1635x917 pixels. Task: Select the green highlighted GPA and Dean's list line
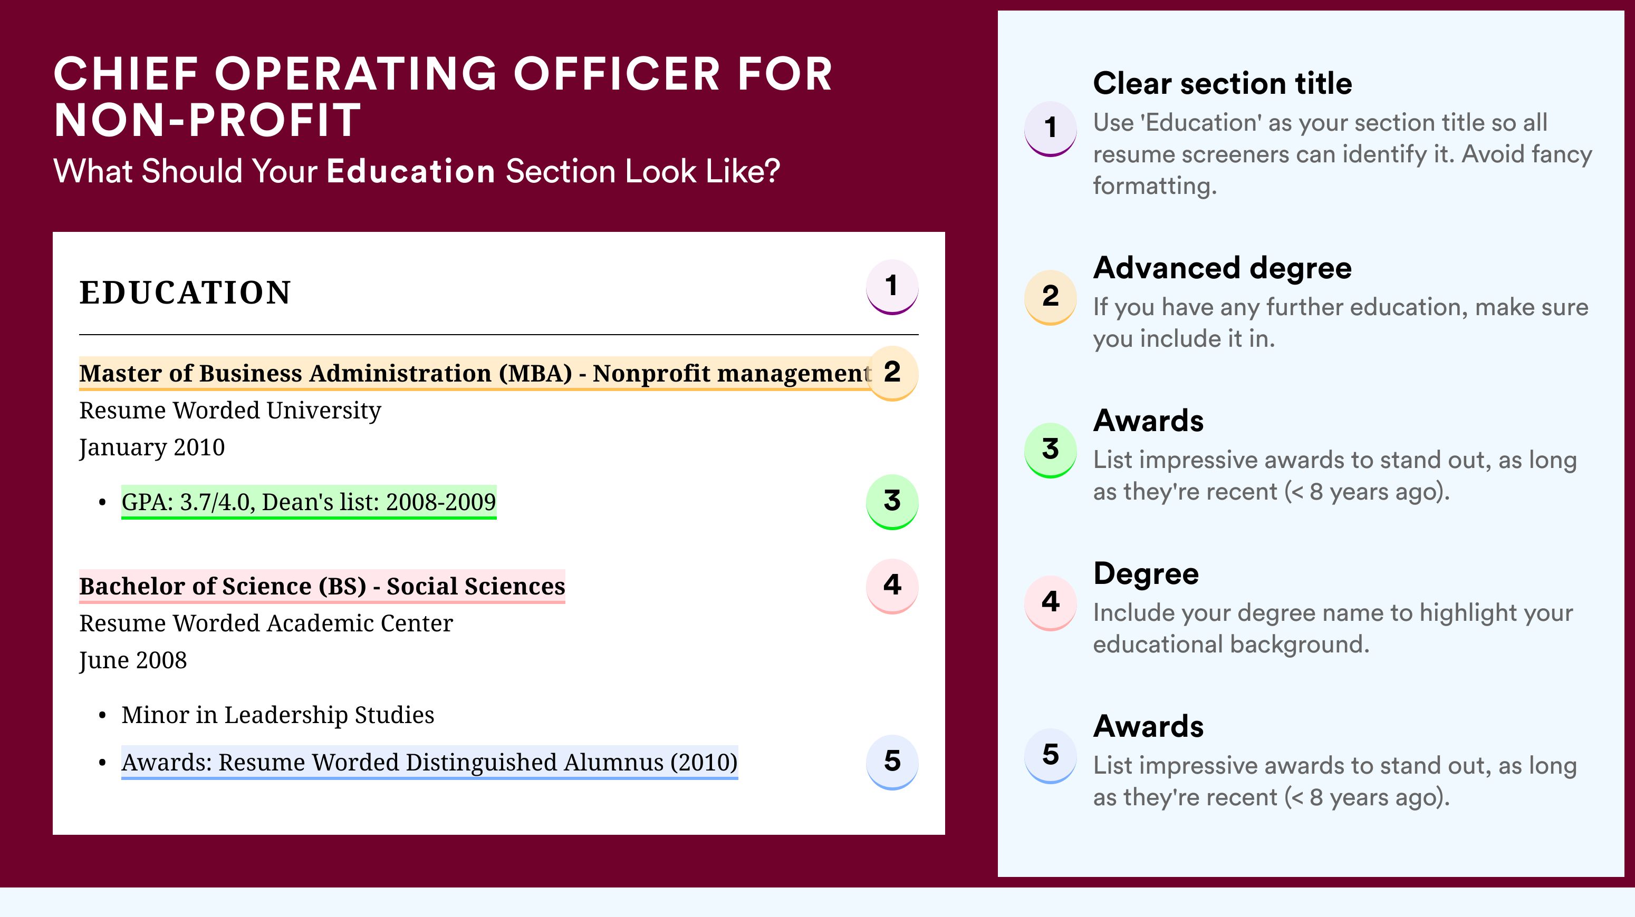click(309, 502)
